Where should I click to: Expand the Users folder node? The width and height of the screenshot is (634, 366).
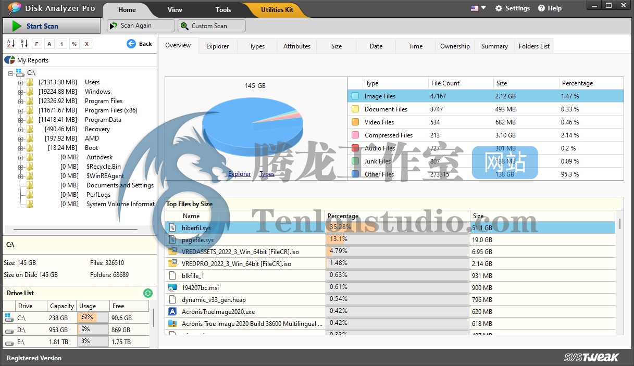coord(21,82)
